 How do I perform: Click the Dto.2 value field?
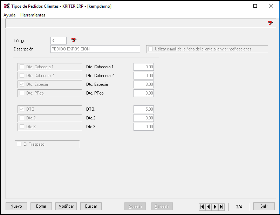(144, 118)
